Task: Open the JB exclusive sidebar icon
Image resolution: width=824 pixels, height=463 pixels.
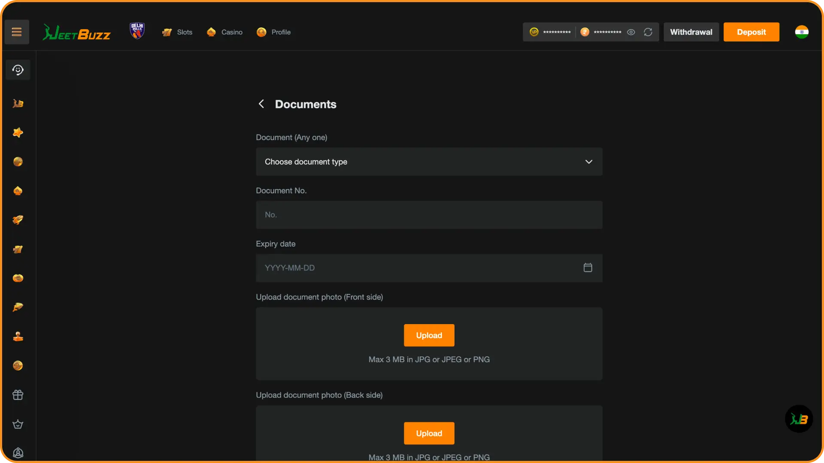Action: coord(18,103)
